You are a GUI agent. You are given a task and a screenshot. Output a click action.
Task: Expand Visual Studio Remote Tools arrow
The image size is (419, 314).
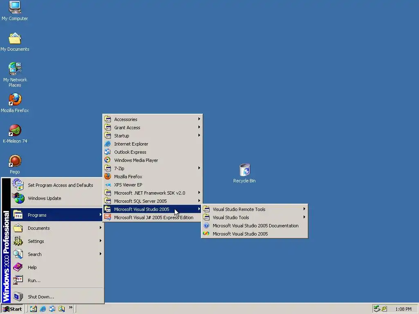tap(304, 209)
